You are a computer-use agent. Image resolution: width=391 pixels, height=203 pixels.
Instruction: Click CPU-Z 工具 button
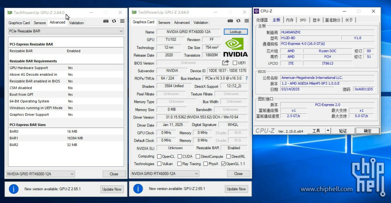coord(316,131)
